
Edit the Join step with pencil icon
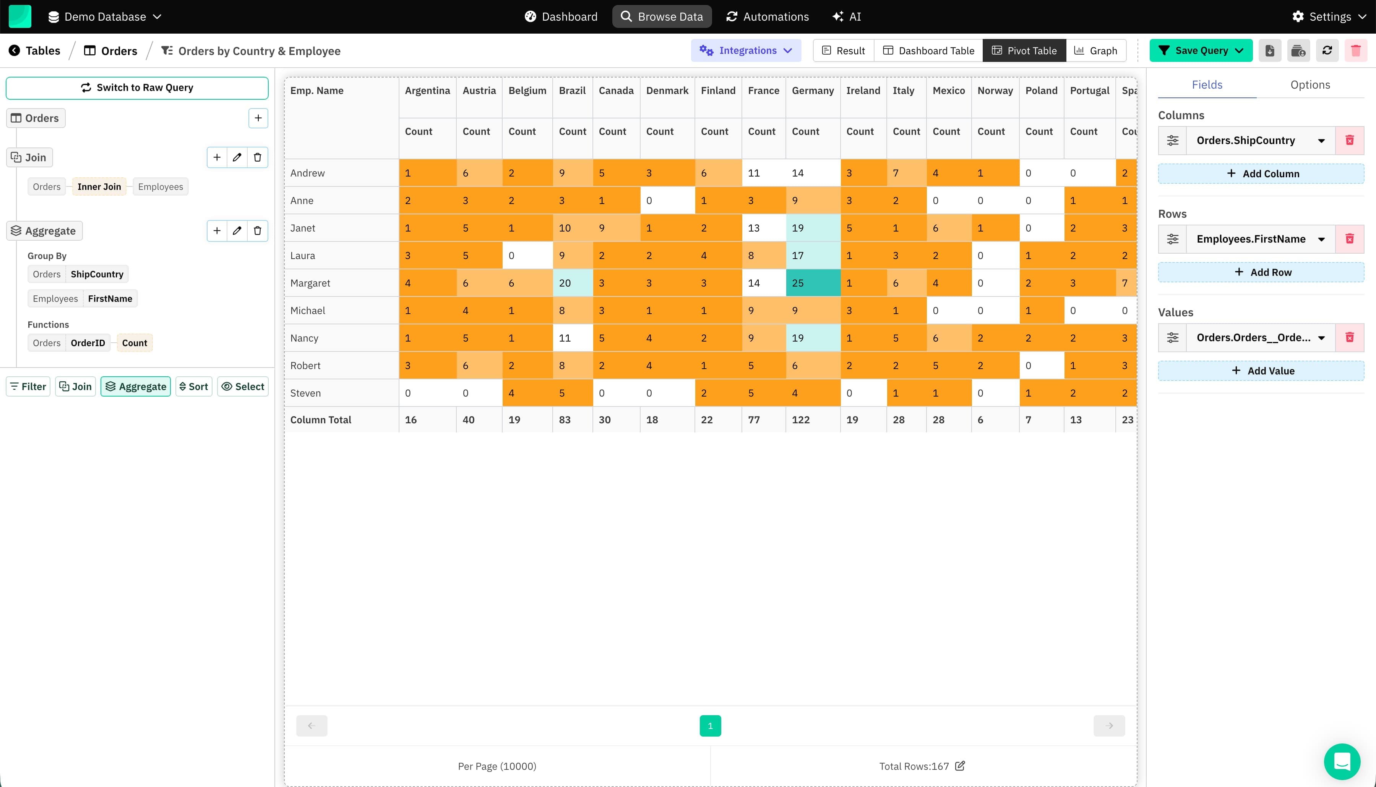click(237, 157)
